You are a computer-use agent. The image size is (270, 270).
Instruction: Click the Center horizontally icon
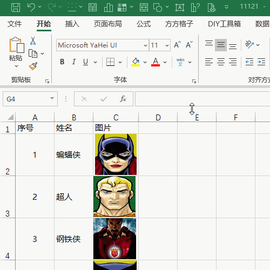(221, 62)
